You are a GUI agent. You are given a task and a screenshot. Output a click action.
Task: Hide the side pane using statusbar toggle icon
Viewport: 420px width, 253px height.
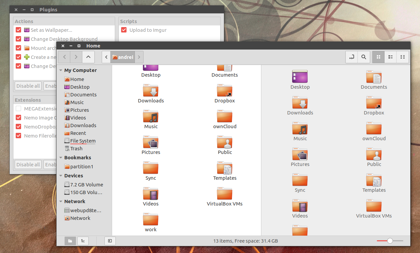coord(110,241)
